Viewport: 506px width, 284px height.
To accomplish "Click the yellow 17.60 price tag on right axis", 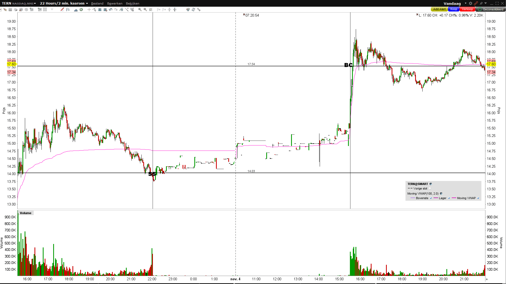I will pyautogui.click(x=491, y=64).
